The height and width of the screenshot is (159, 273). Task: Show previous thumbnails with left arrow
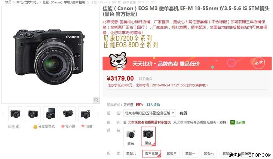click(3, 114)
